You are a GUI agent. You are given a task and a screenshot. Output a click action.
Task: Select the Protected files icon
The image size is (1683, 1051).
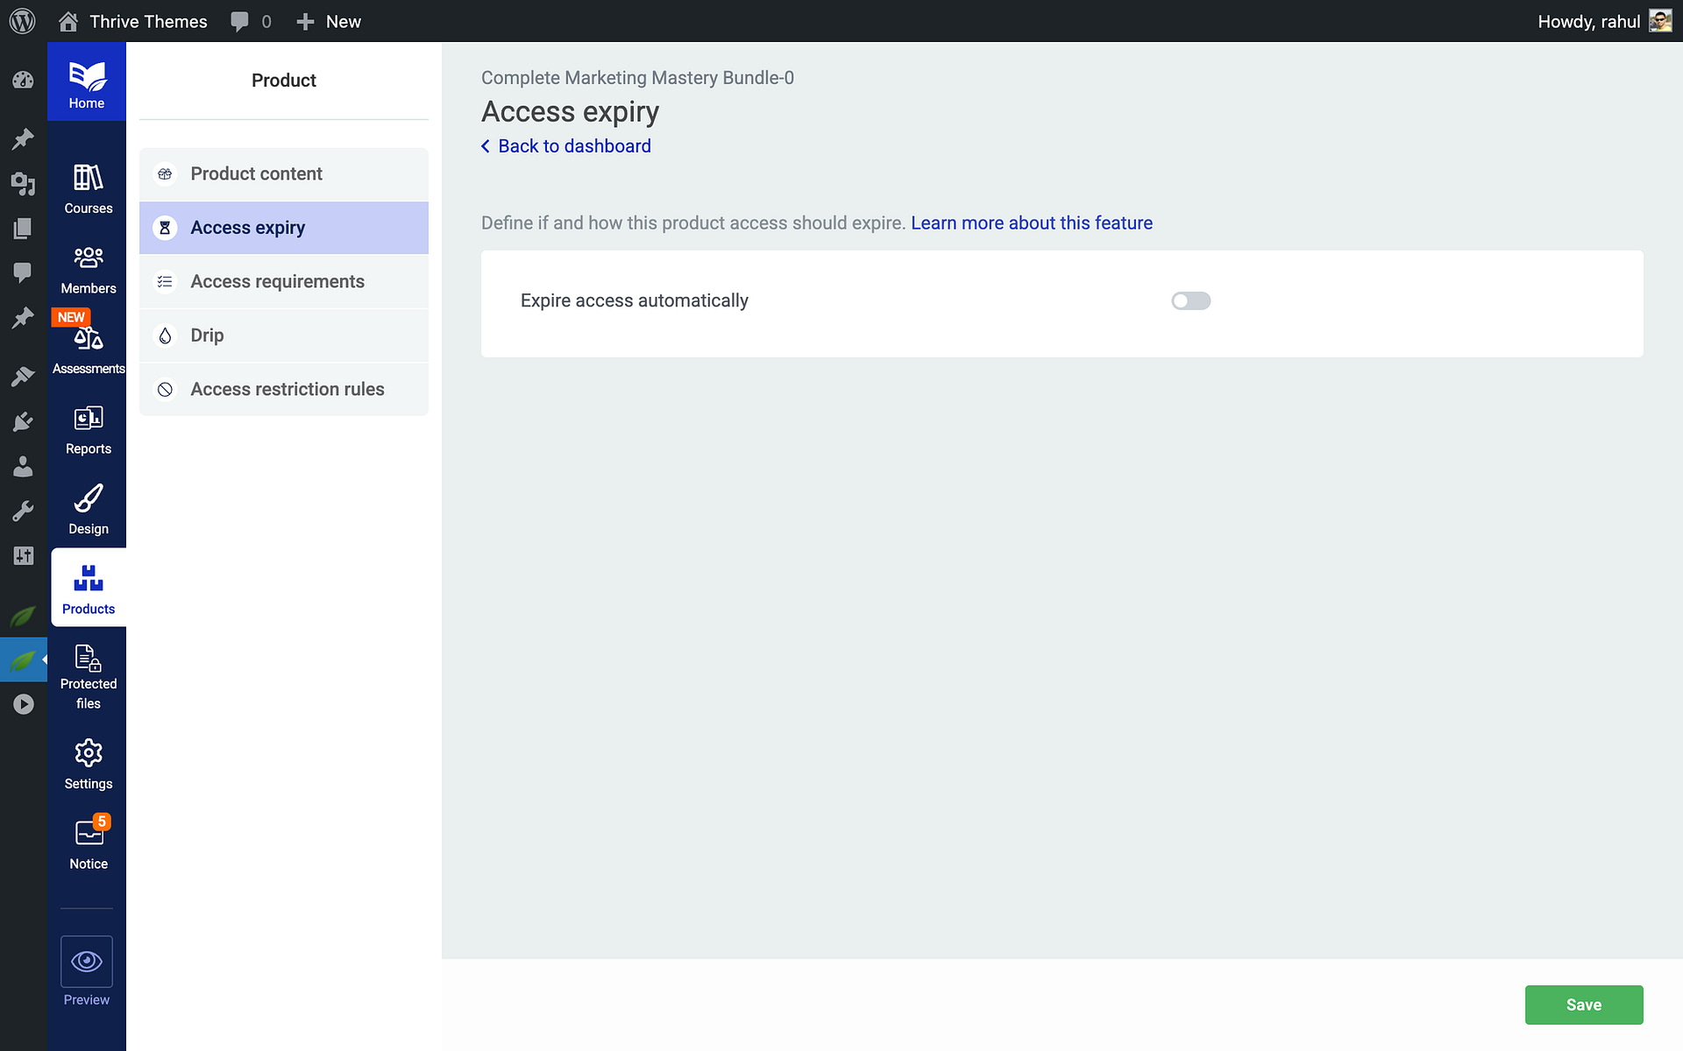pos(88,661)
